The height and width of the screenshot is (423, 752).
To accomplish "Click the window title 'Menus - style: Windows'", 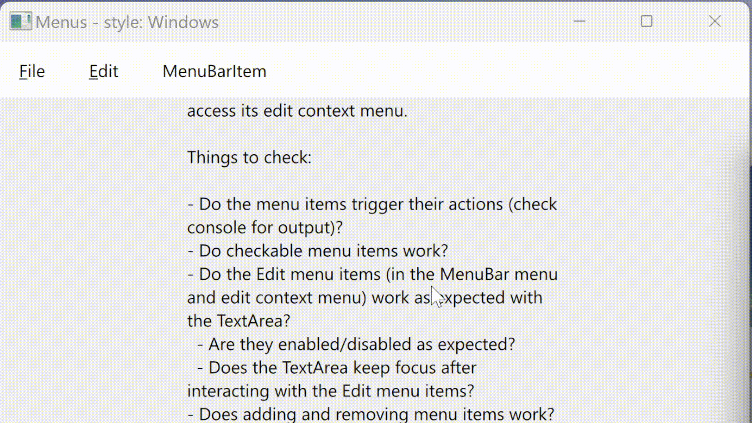I will 127,22.
